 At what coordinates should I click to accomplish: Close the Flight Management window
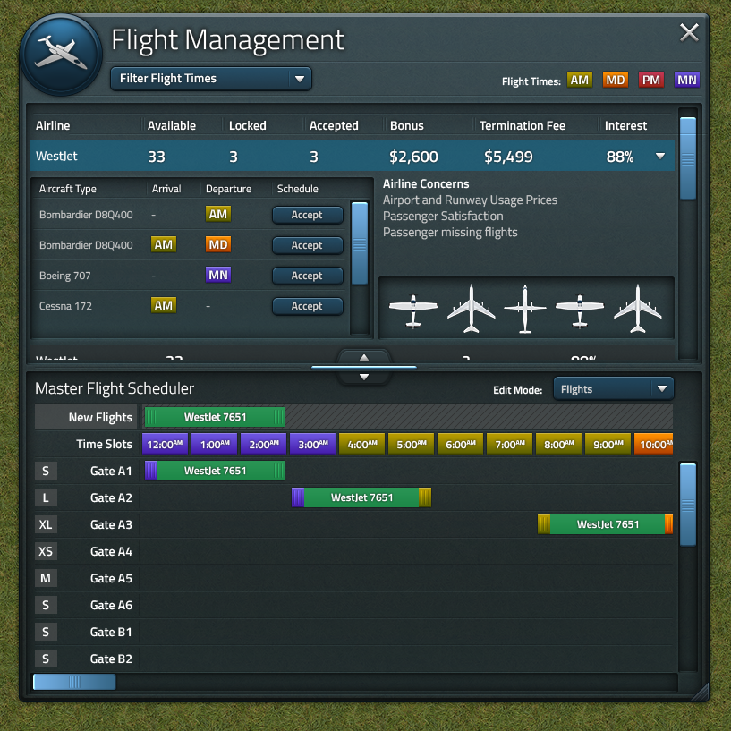pos(689,32)
